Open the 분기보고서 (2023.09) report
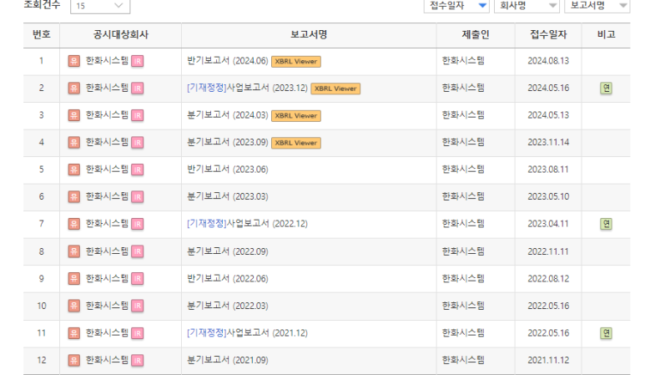The width and height of the screenshot is (645, 375). 228,143
